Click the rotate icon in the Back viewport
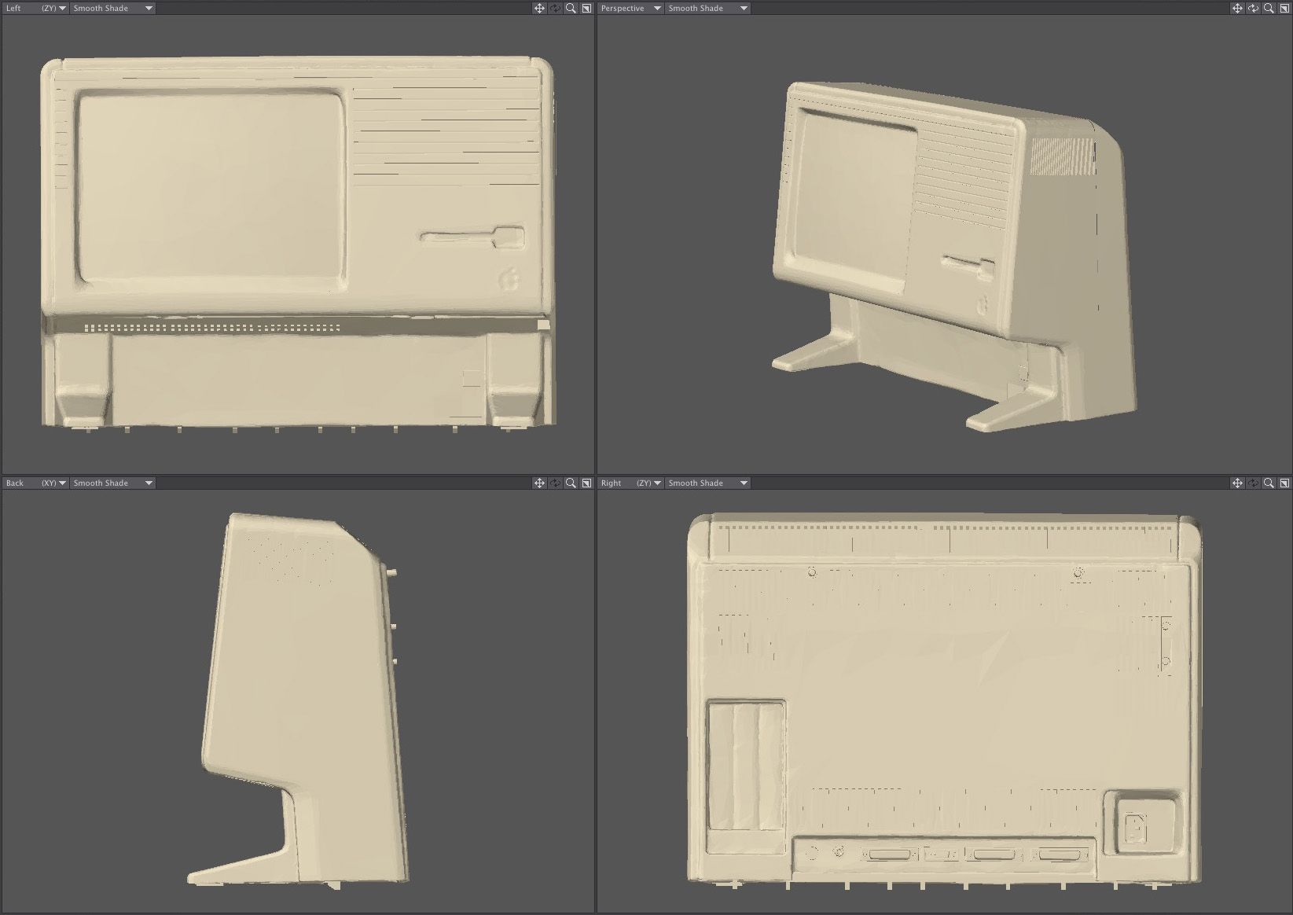 (x=556, y=483)
